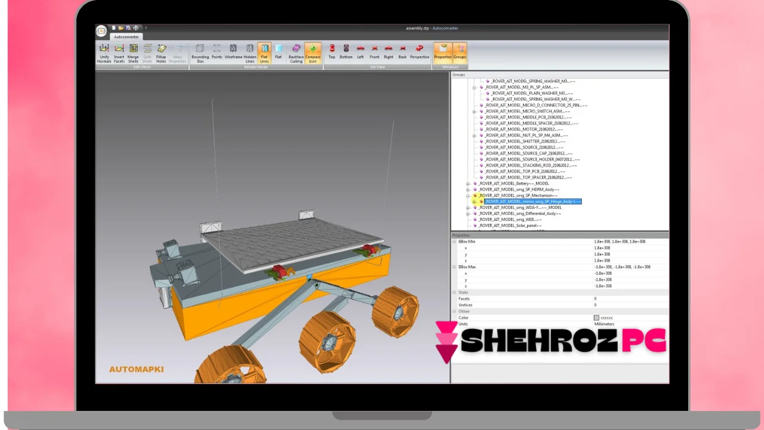Click the Save quick-access icon
The height and width of the screenshot is (430, 764).
[x=128, y=27]
